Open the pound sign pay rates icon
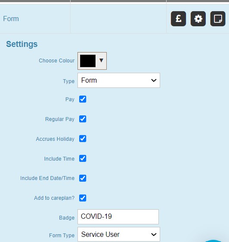The width and height of the screenshot is (229, 242). click(x=178, y=19)
